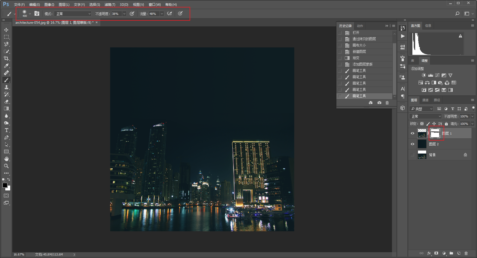This screenshot has height=258, width=477.
Task: Select the Quick Selection tool
Action: click(x=6, y=51)
